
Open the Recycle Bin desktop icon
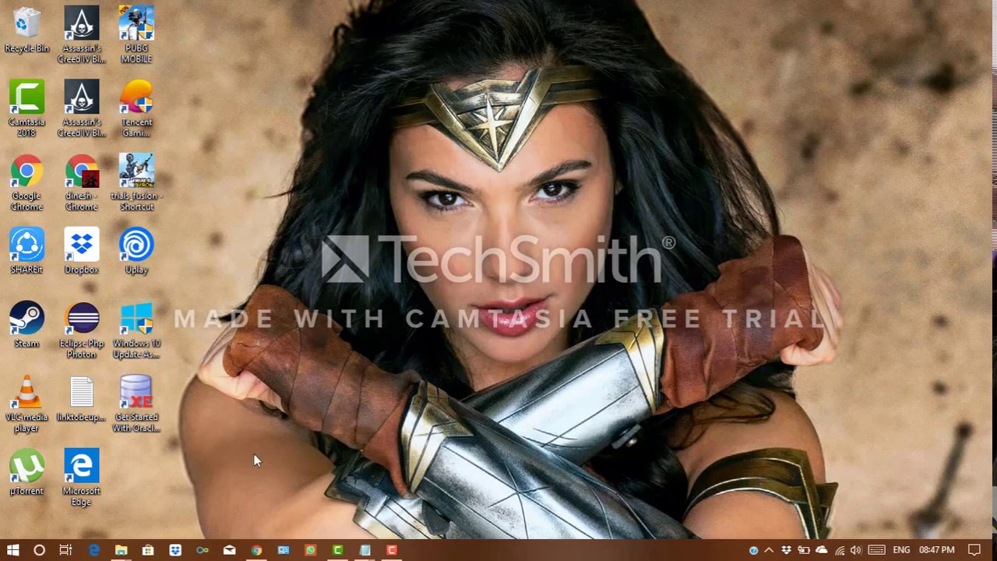click(x=26, y=31)
